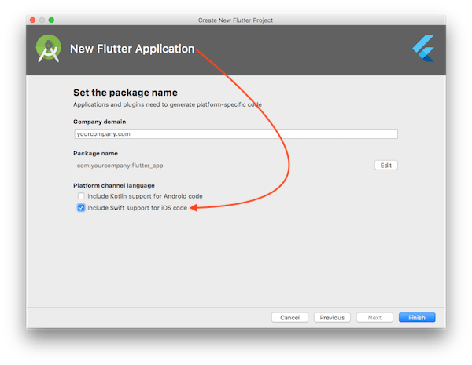
Task: Click package name com.yourcompany.flutter_app text
Action: pos(120,166)
